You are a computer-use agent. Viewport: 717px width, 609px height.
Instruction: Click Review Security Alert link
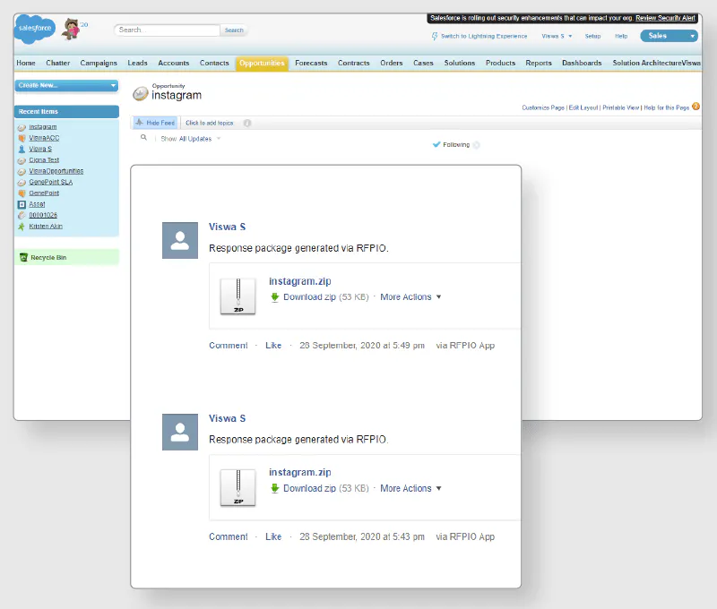point(665,18)
